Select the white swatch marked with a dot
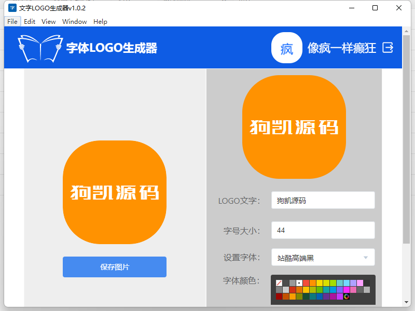 click(x=299, y=283)
